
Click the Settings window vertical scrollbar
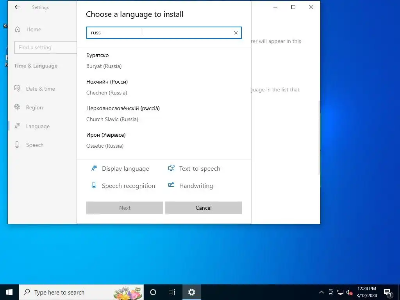click(319, 138)
